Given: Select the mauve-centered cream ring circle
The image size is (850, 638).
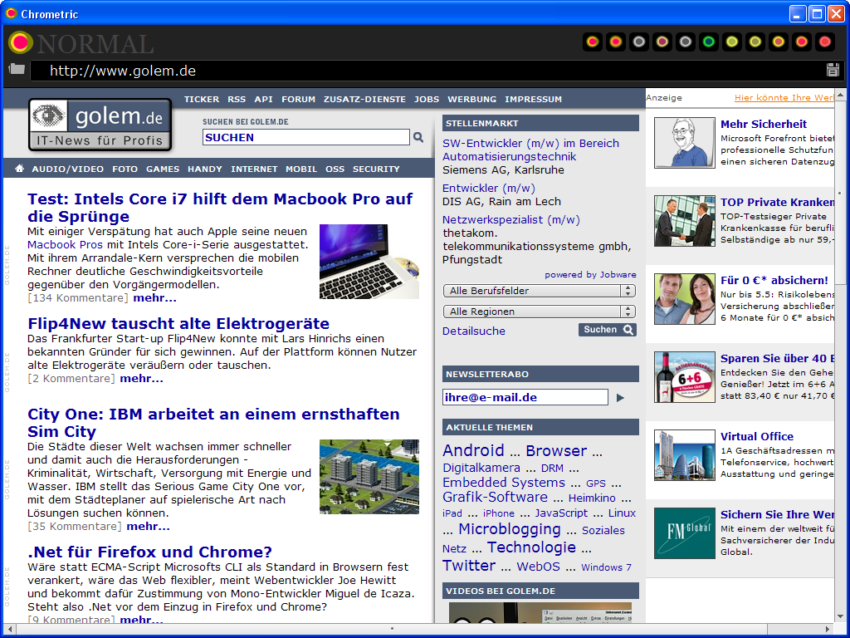Looking at the screenshot, I should click(x=662, y=42).
